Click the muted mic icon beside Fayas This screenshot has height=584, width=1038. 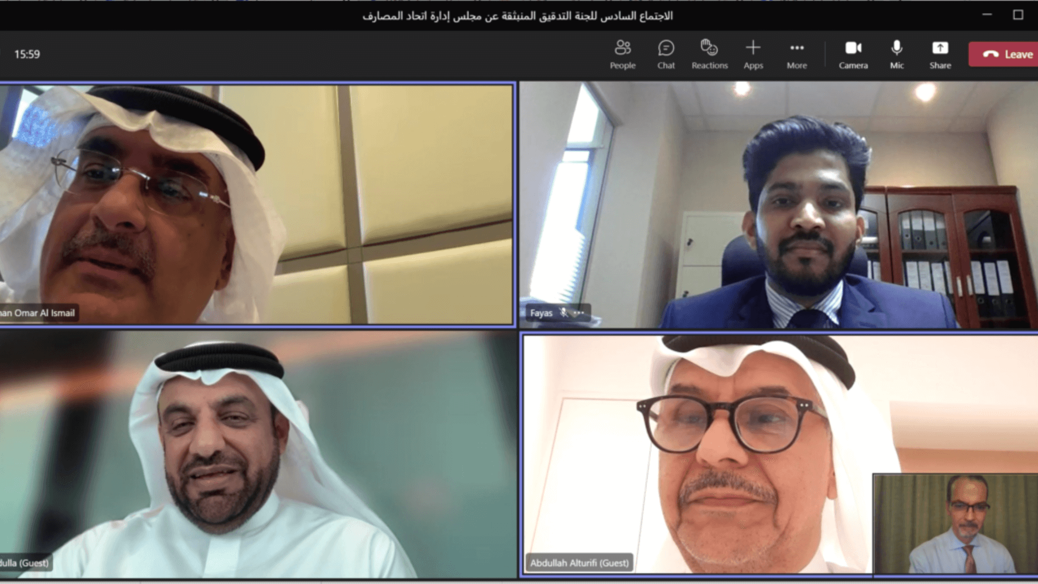click(564, 313)
